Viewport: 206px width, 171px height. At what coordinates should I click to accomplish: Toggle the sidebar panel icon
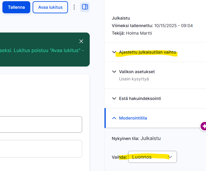[x=85, y=7]
